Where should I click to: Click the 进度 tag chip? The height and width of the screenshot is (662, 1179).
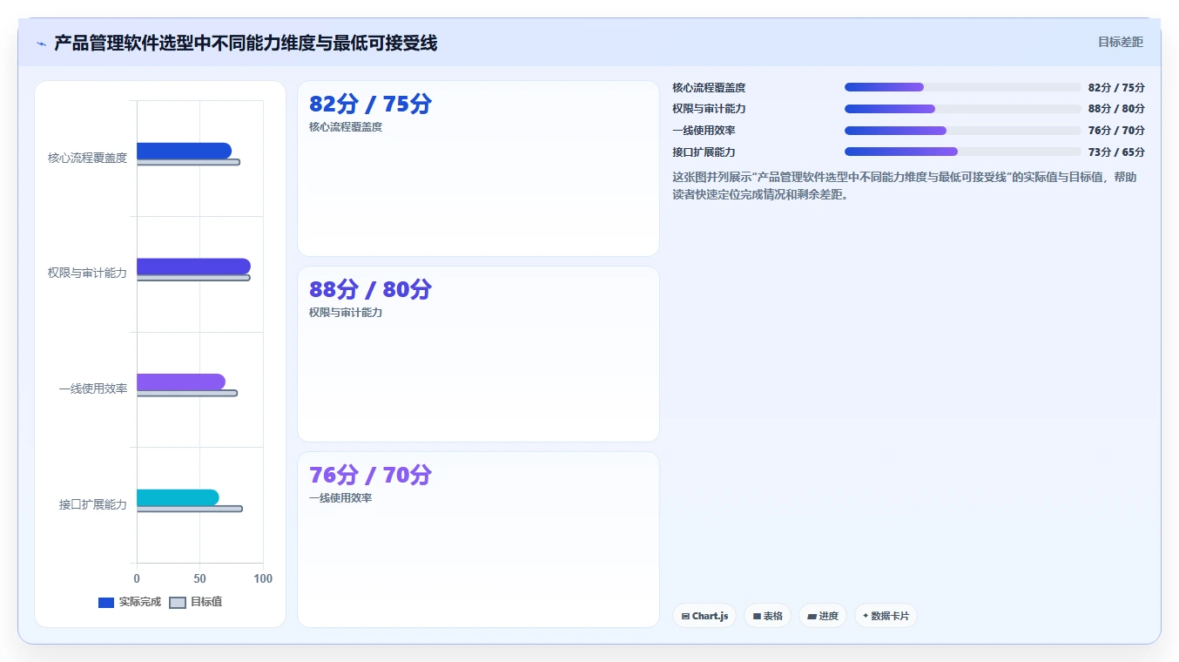[823, 616]
